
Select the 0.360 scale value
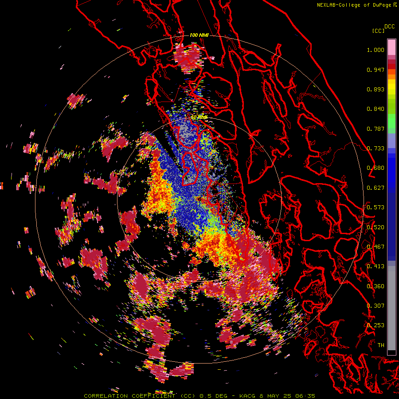tap(376, 286)
